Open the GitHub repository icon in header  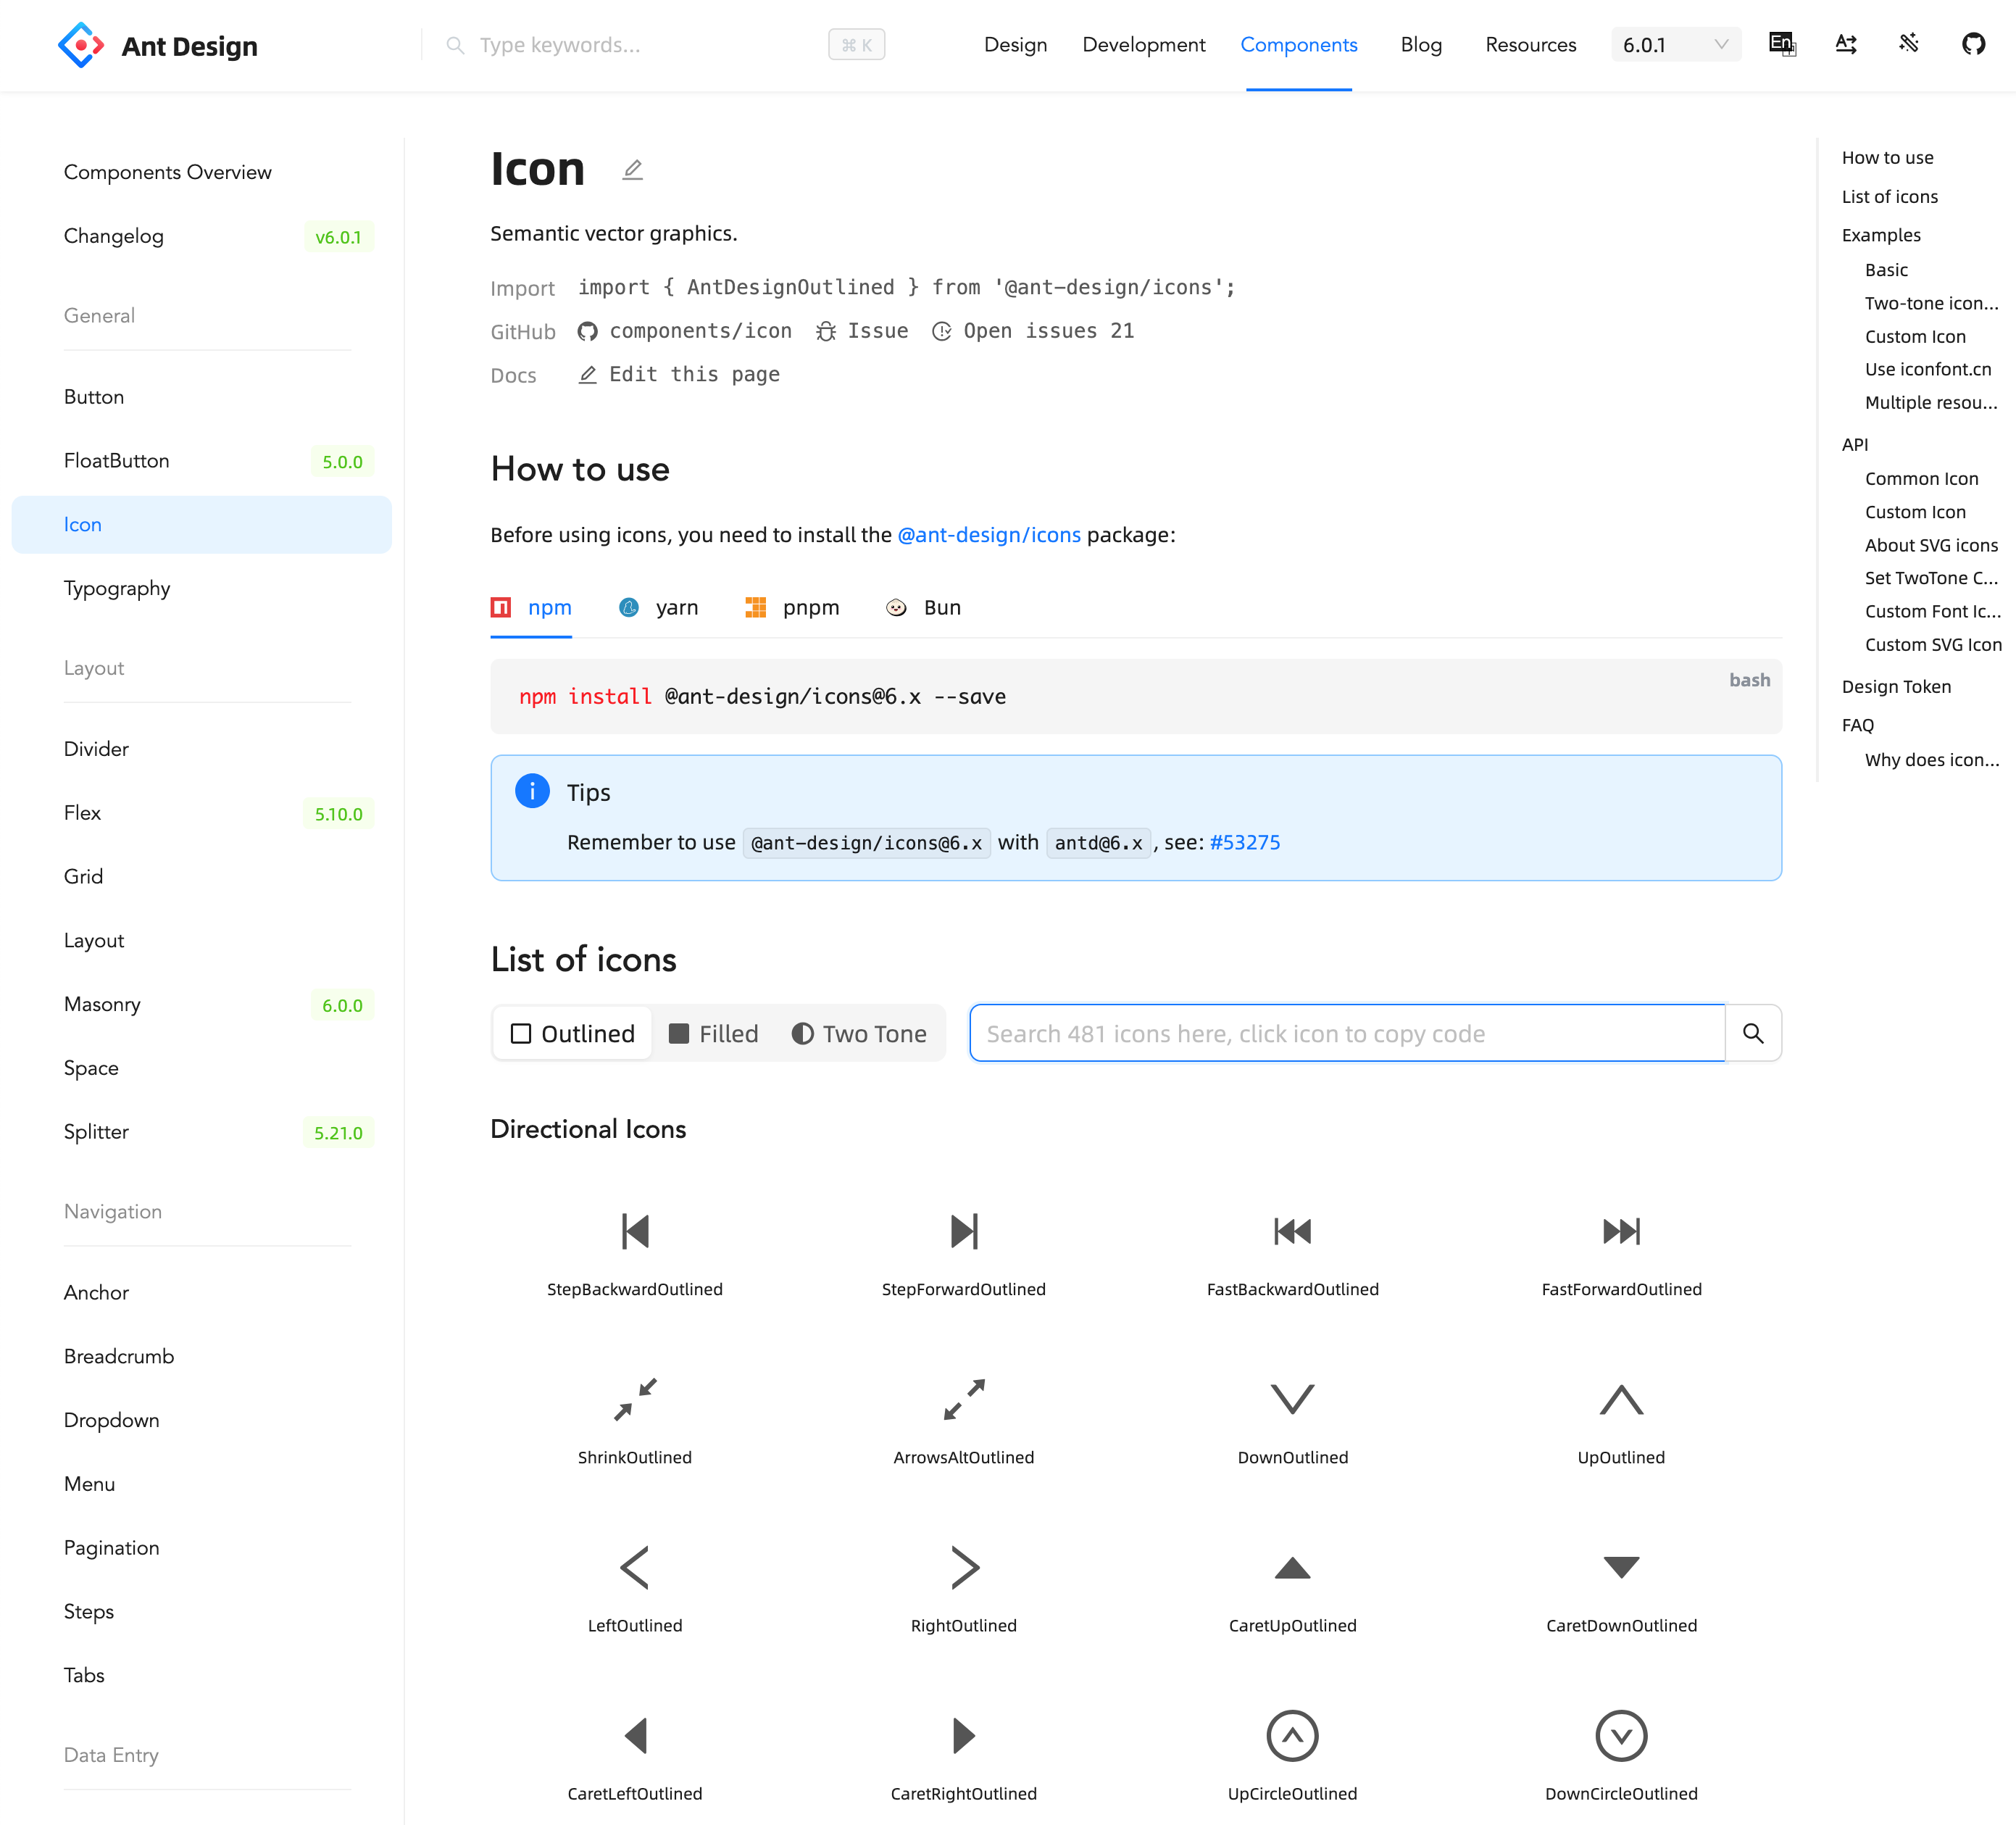[1972, 44]
